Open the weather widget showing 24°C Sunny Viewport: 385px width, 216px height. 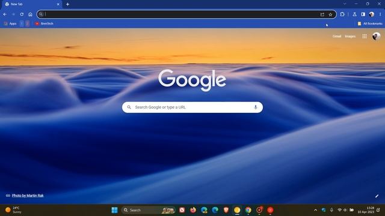13,210
